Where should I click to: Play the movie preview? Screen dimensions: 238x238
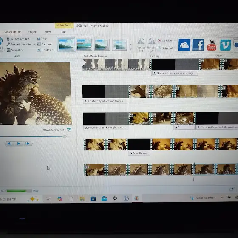pyautogui.click(x=19, y=144)
